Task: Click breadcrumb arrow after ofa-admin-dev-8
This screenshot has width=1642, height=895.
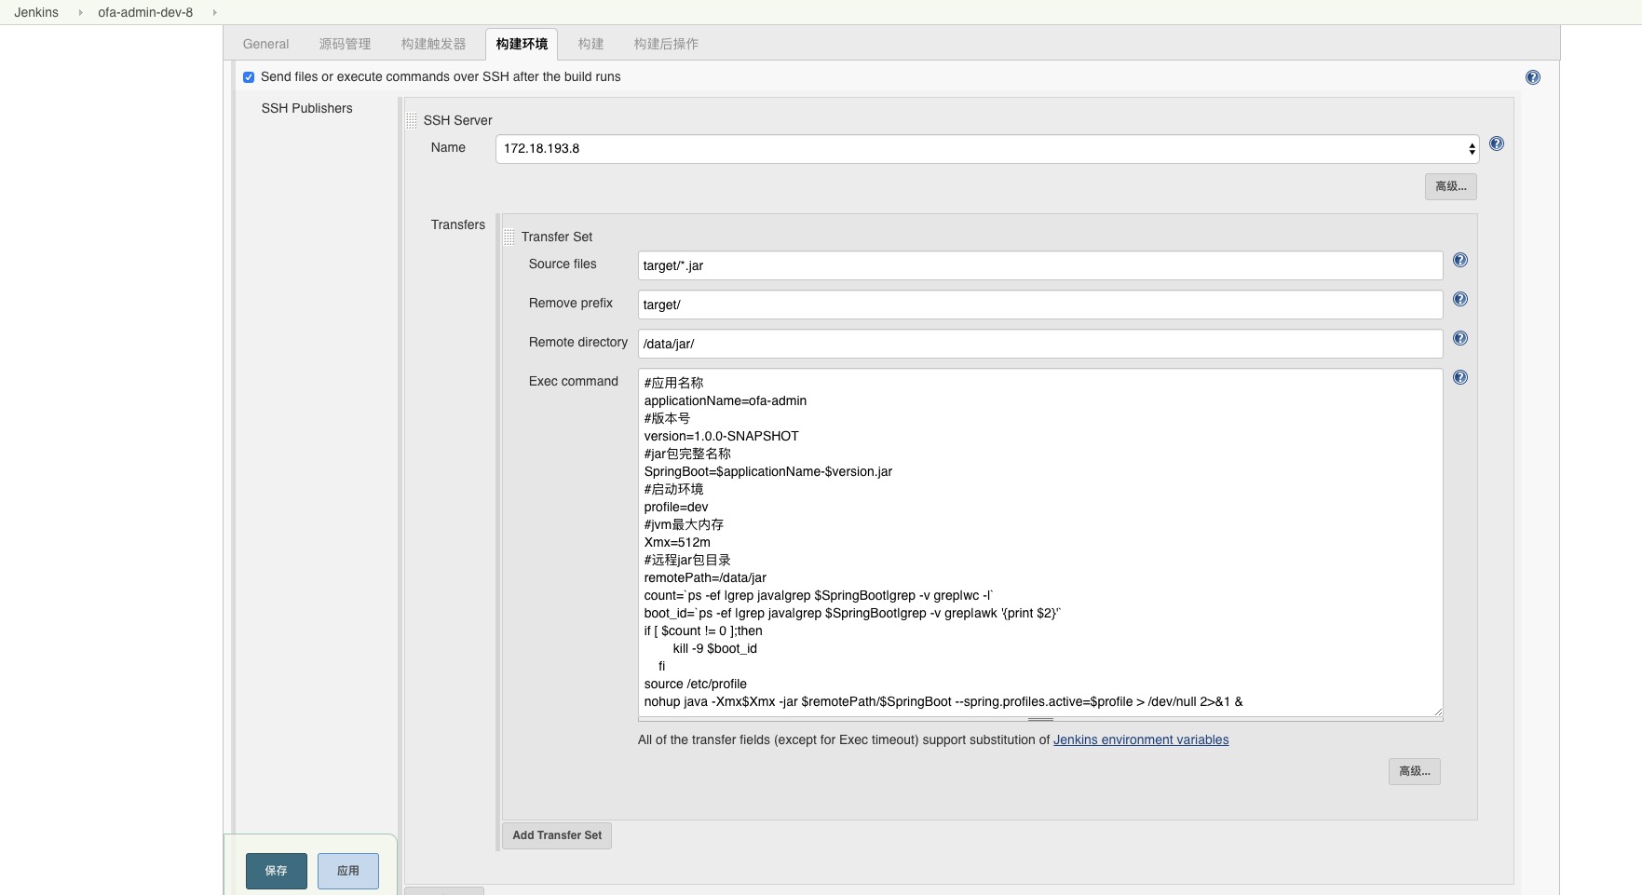Action: point(214,12)
